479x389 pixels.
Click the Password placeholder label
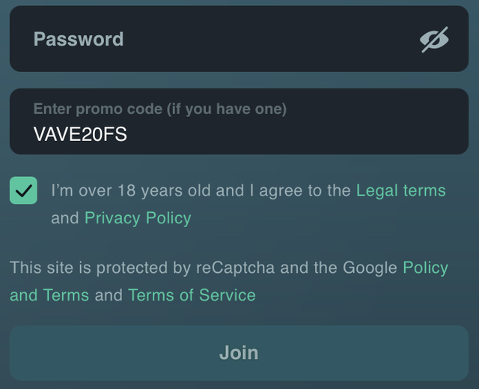79,39
